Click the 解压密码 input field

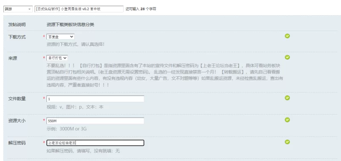pyautogui.click(x=95, y=143)
